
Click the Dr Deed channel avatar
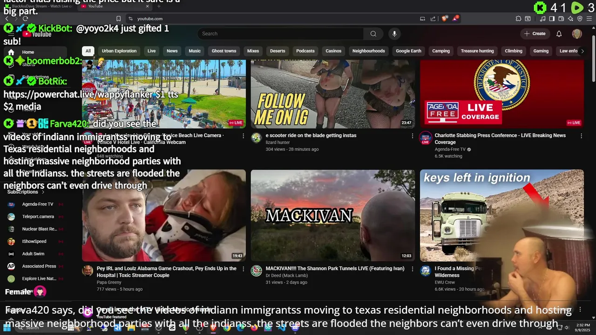(x=257, y=271)
